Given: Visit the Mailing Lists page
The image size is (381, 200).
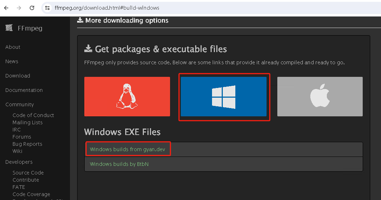Looking at the screenshot, I should tap(27, 122).
